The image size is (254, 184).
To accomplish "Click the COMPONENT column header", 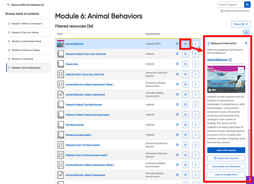I will [153, 34].
